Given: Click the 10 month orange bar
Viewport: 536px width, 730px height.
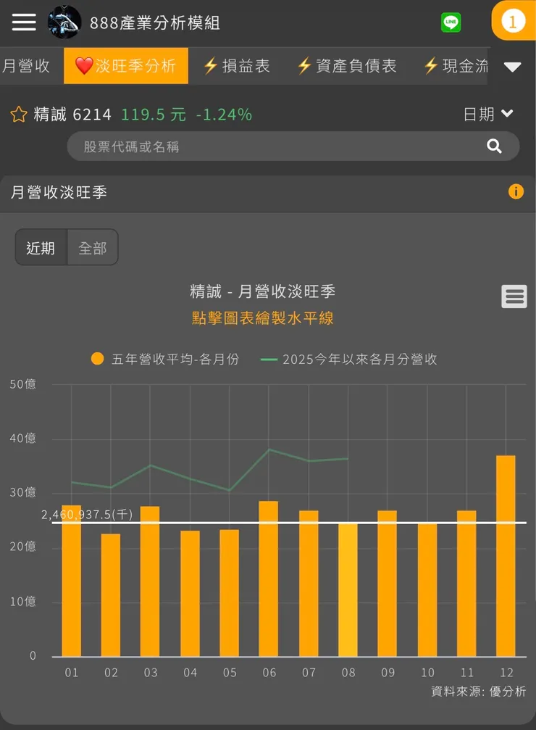Looking at the screenshot, I should click(x=427, y=589).
